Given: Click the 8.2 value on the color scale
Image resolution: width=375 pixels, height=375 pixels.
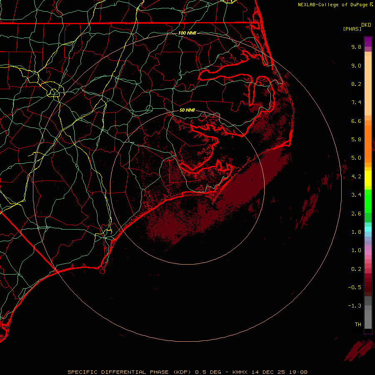Looking at the screenshot, I should [x=356, y=84].
